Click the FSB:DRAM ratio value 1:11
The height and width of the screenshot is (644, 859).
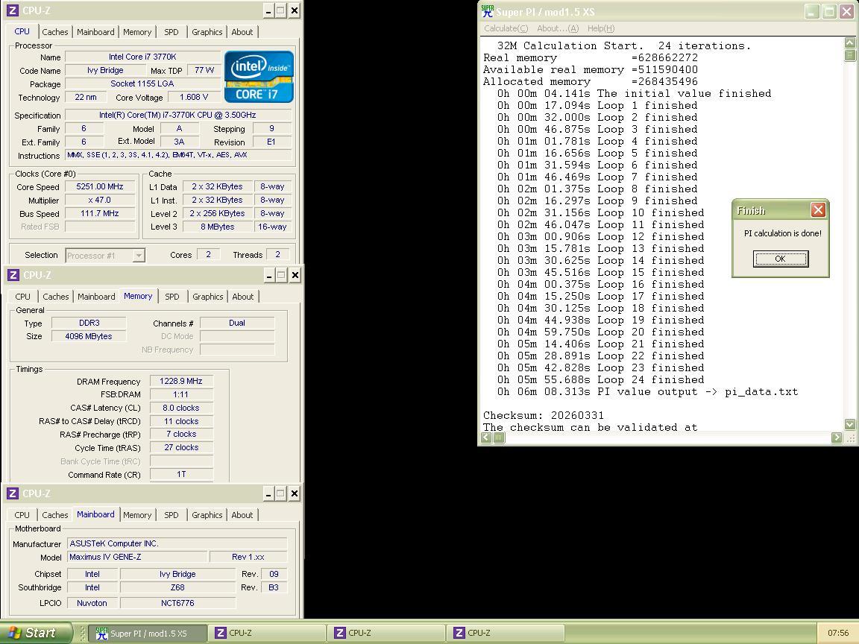point(180,394)
